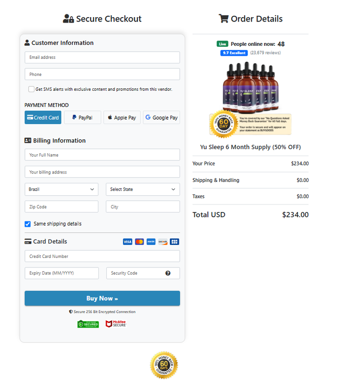Click the Discover card icon
This screenshot has width=342, height=382.
click(163, 242)
